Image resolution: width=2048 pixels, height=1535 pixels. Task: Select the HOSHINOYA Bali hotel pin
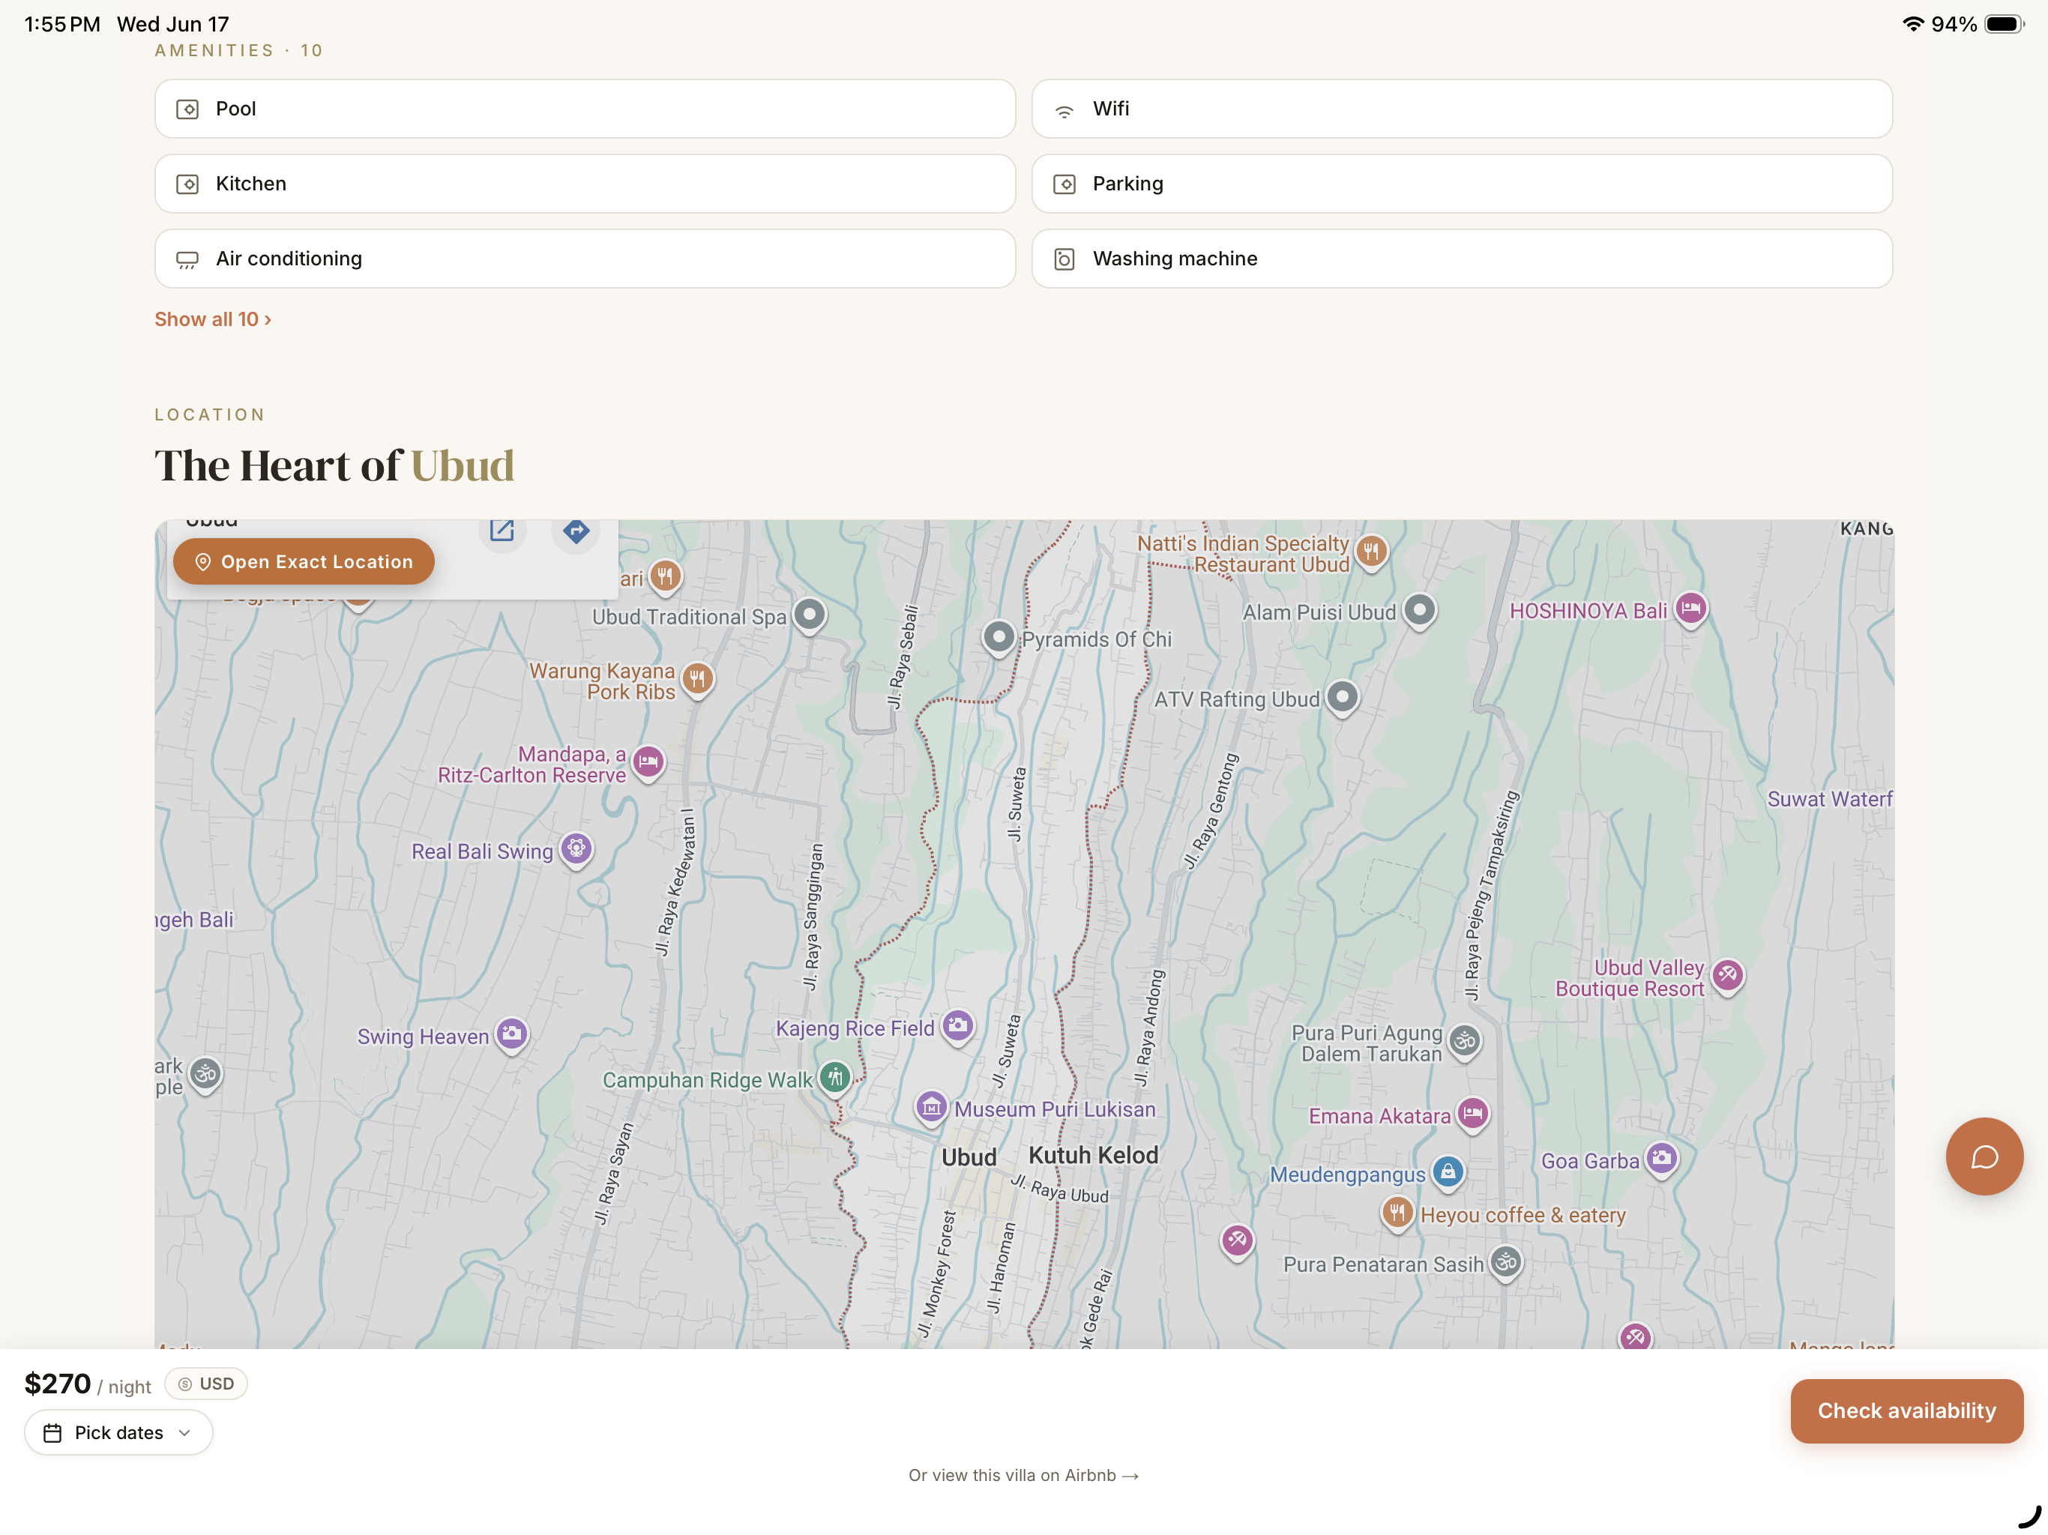(x=1690, y=610)
